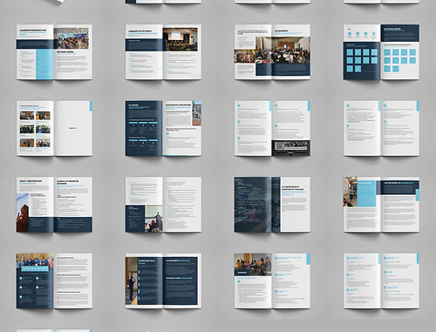Select the spread with six small group photos
Screen dimensions: 436x332
click(54, 128)
